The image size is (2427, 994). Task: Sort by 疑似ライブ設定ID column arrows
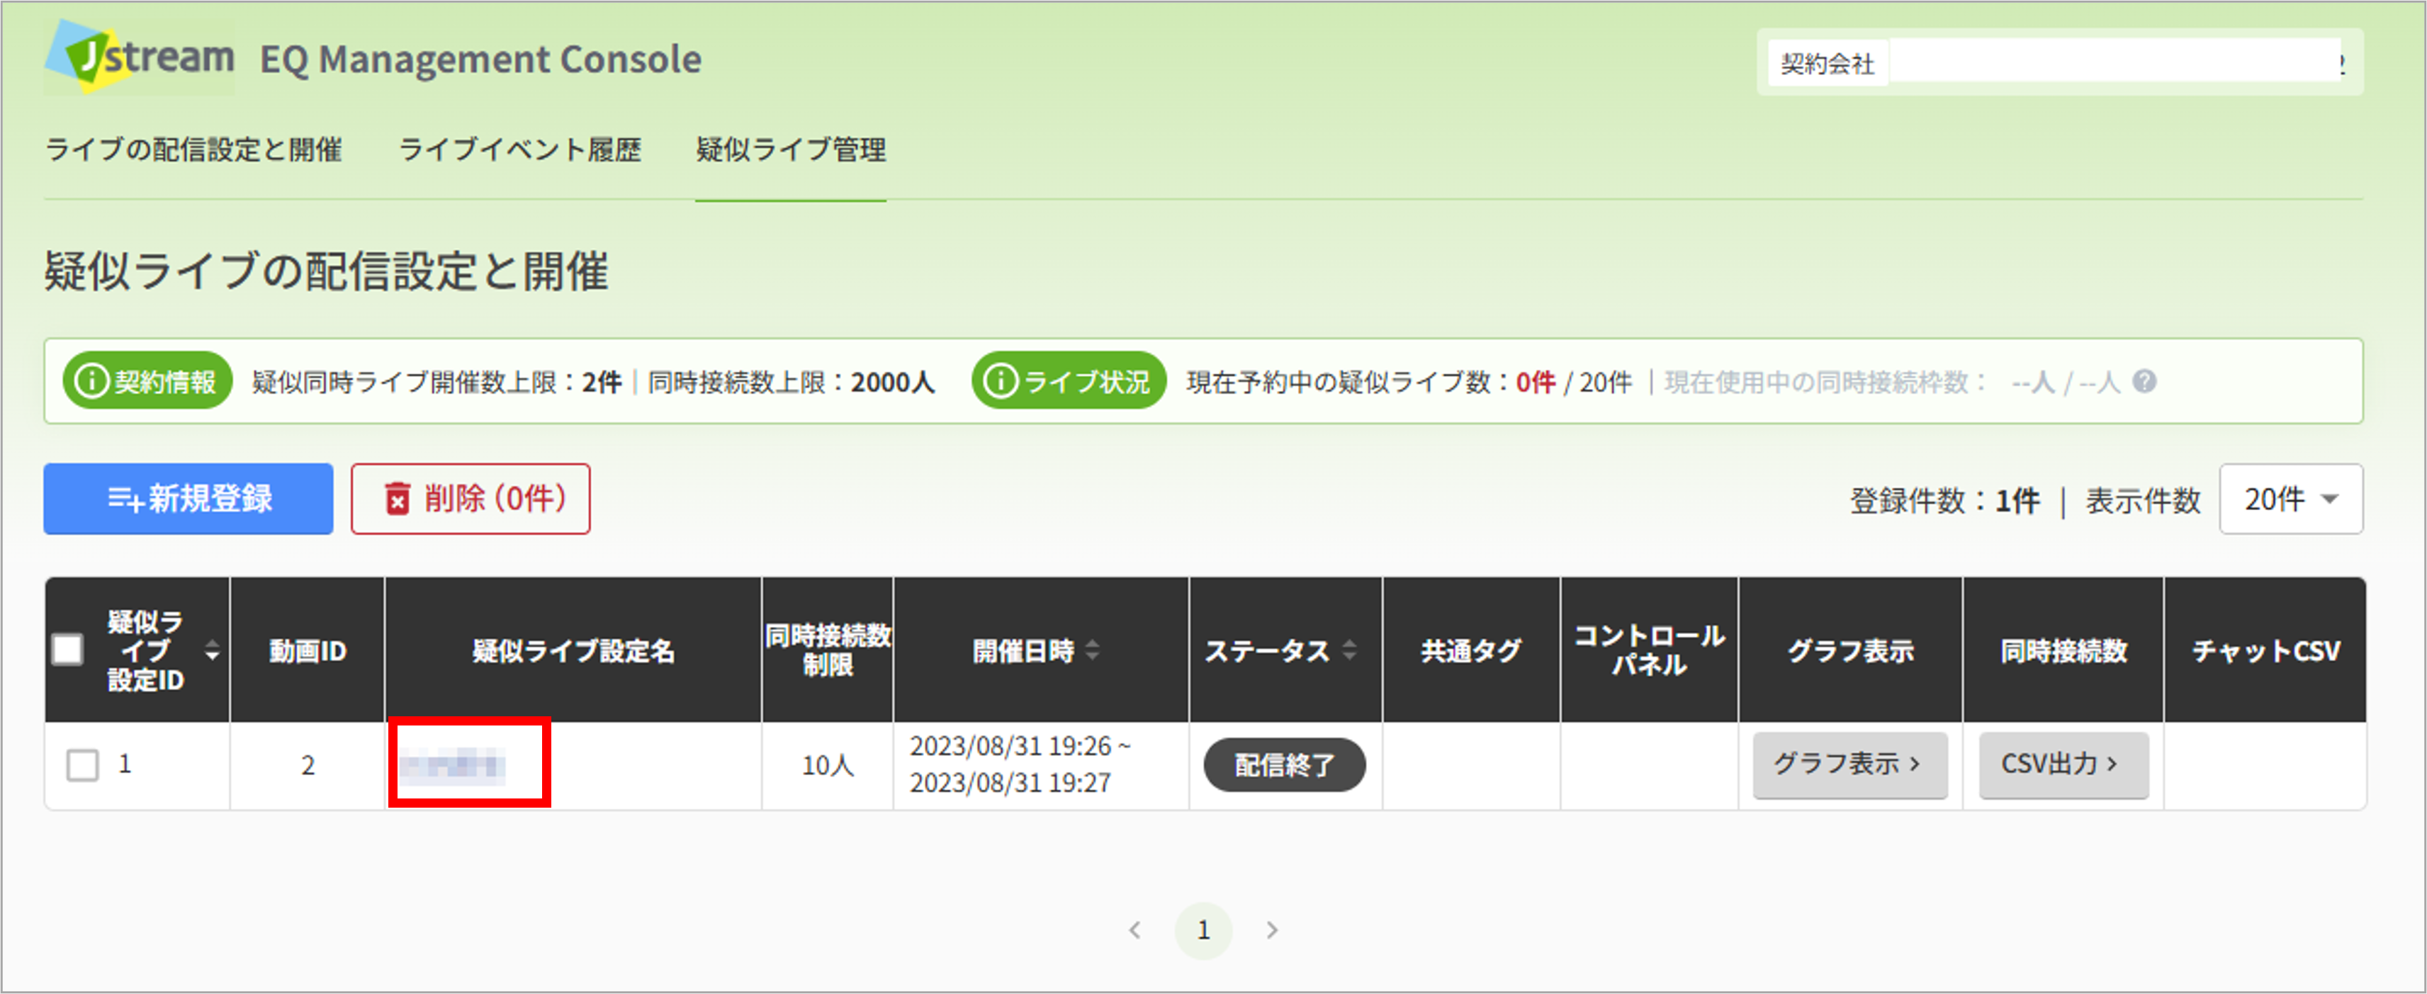pyautogui.click(x=212, y=650)
